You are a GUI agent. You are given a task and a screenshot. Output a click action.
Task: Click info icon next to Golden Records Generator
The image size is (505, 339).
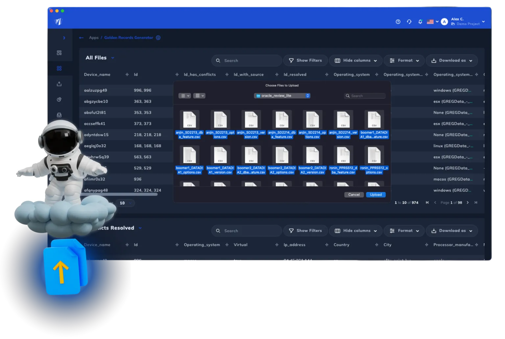158,38
